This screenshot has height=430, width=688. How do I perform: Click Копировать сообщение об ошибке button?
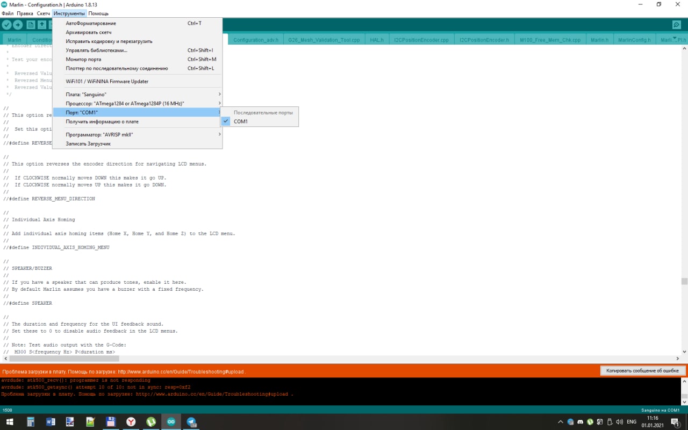point(642,371)
